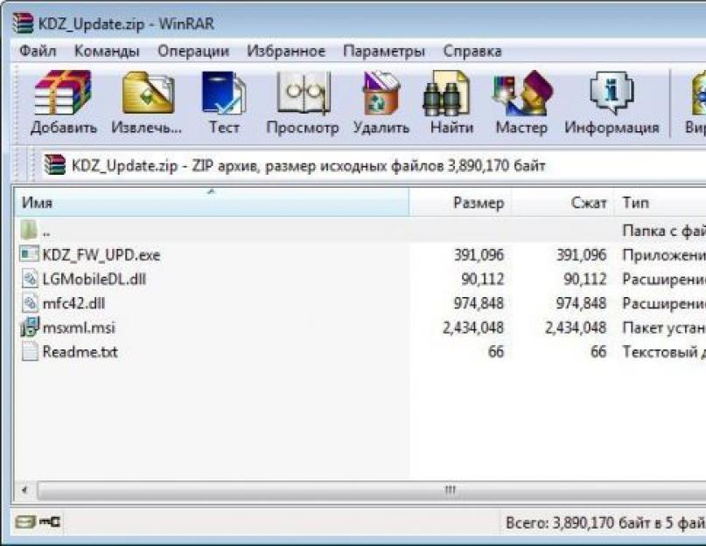Click the drive icon in status bar
This screenshot has height=546, width=706.
pyautogui.click(x=25, y=522)
